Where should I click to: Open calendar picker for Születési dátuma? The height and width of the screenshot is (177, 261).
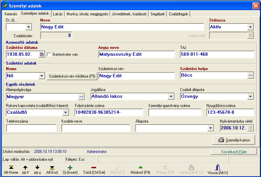pyautogui.click(x=41, y=54)
